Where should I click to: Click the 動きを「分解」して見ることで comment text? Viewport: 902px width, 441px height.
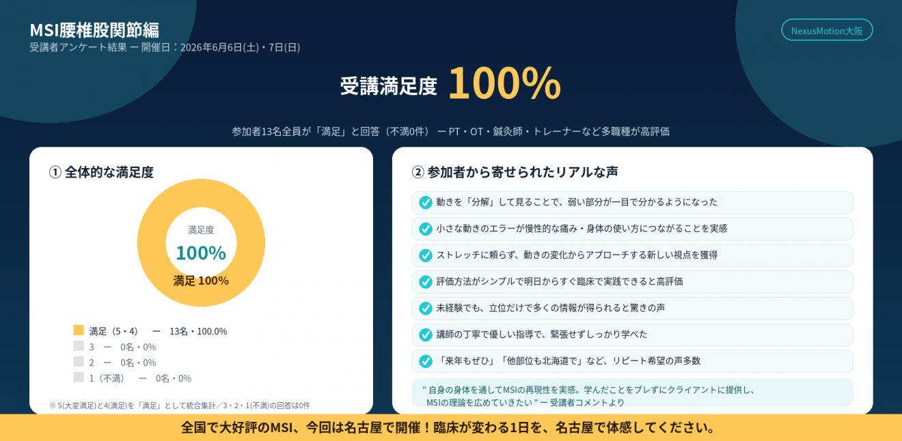point(577,202)
